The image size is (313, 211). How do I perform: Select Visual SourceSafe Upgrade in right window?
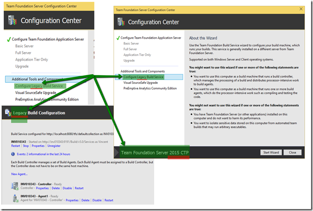tap(141, 83)
